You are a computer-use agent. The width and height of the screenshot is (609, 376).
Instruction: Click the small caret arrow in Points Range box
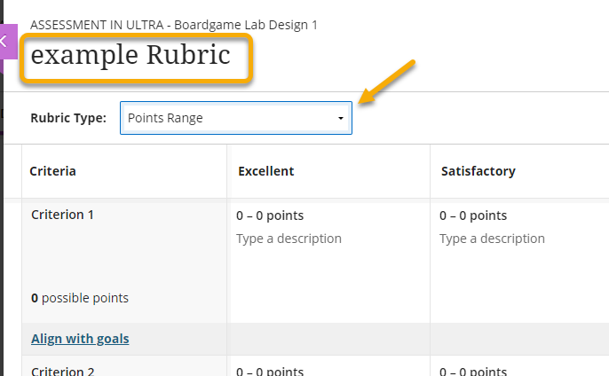pyautogui.click(x=340, y=118)
